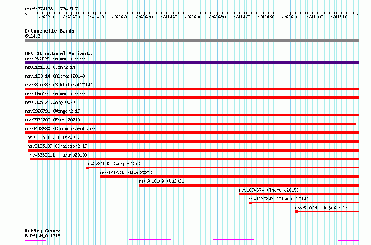Click the nsv5973691 (Almarri2020) variant label
The width and height of the screenshot is (371, 245).
click(55, 58)
